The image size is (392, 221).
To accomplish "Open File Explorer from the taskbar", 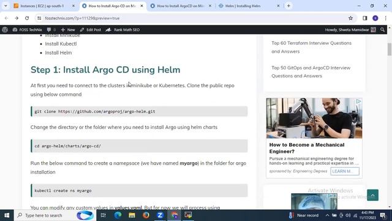I will [132, 215].
